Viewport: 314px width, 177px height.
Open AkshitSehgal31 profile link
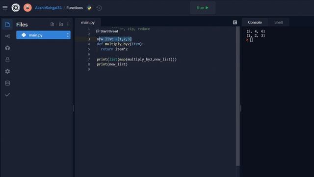49,8
